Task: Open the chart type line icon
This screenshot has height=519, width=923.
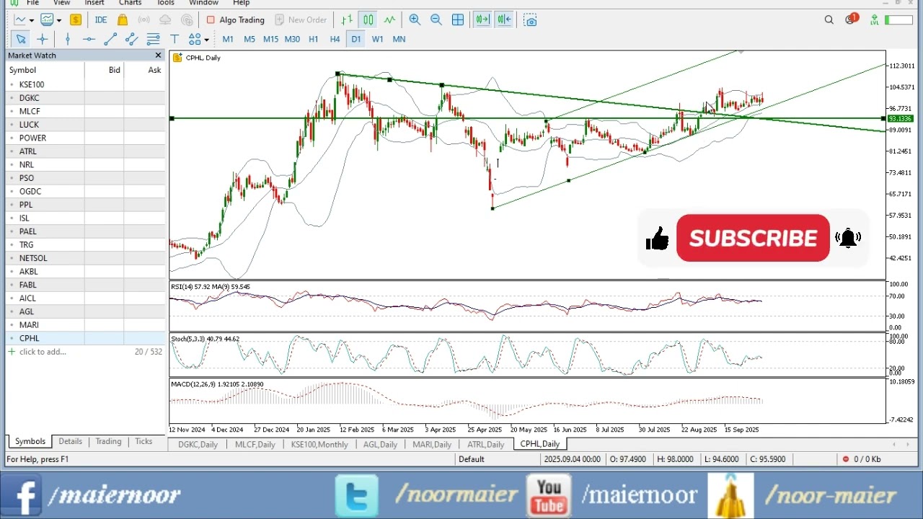Action: click(x=19, y=20)
